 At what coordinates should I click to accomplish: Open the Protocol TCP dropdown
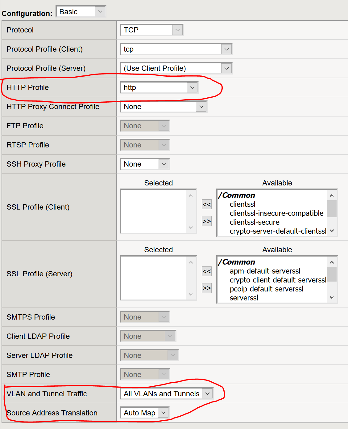pos(151,30)
